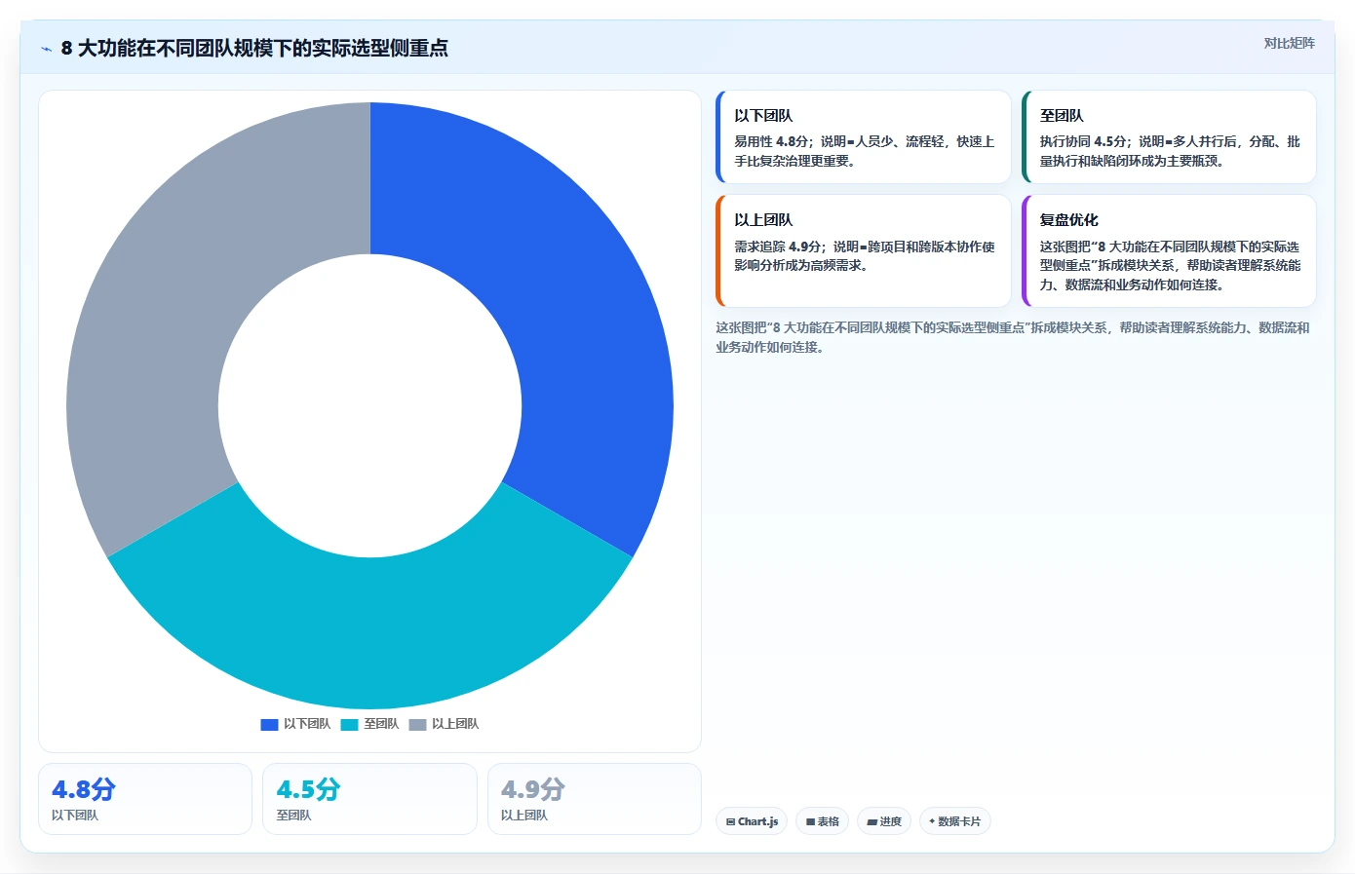Image resolution: width=1355 pixels, height=874 pixels.
Task: Toggle the 至团队 legend swatch
Action: pyautogui.click(x=350, y=724)
